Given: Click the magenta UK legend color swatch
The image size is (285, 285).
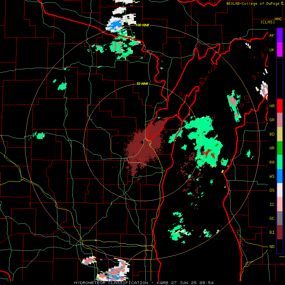Looking at the screenshot, I should point(280,50).
